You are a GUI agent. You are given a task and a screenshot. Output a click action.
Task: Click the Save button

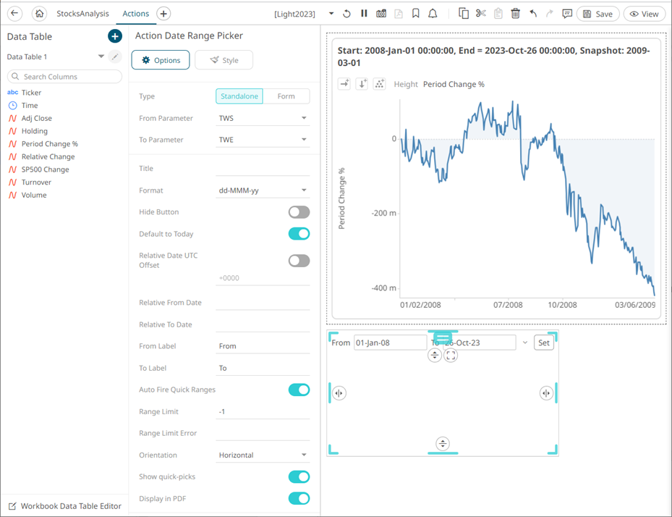click(x=597, y=14)
